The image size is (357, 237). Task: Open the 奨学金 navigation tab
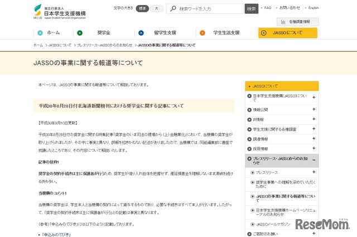click(104, 32)
